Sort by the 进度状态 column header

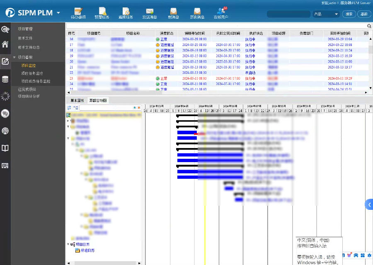pos(167,33)
